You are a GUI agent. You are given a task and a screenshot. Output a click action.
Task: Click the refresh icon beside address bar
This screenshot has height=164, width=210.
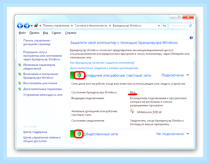(x=164, y=25)
